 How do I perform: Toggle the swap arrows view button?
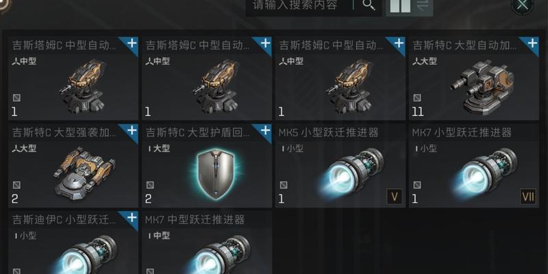(x=423, y=5)
